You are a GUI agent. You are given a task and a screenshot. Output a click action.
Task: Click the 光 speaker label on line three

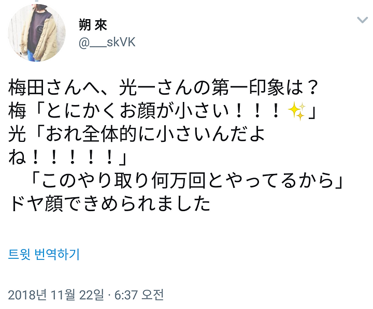17,134
